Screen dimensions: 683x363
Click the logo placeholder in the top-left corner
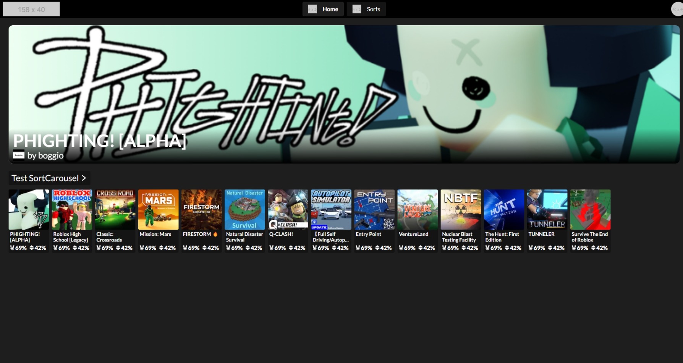31,9
